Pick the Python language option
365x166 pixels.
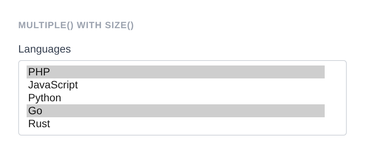pos(175,98)
